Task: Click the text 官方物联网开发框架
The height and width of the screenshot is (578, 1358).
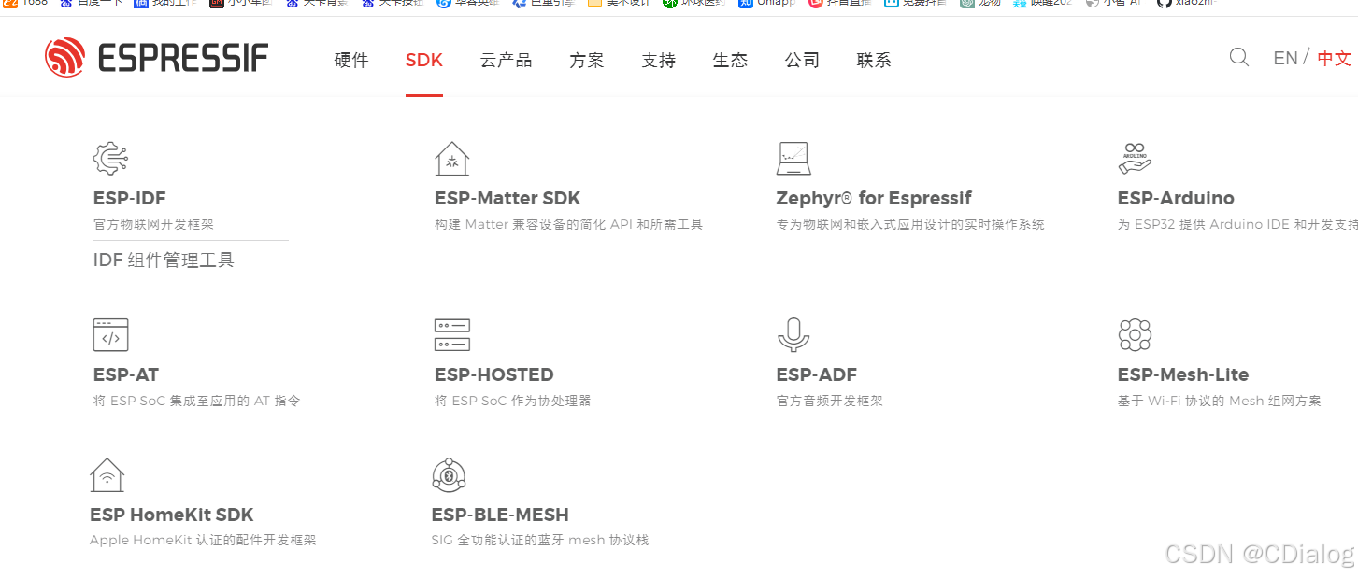Action: pos(154,224)
